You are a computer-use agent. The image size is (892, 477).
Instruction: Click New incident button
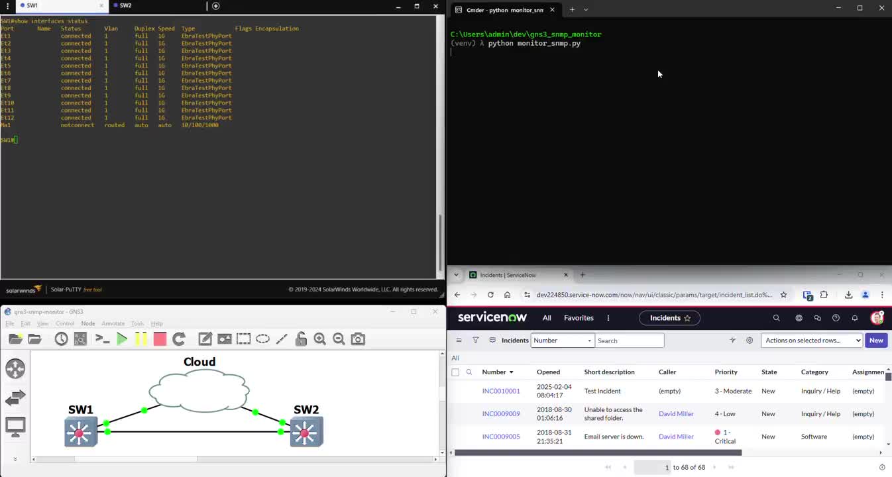[x=876, y=341]
